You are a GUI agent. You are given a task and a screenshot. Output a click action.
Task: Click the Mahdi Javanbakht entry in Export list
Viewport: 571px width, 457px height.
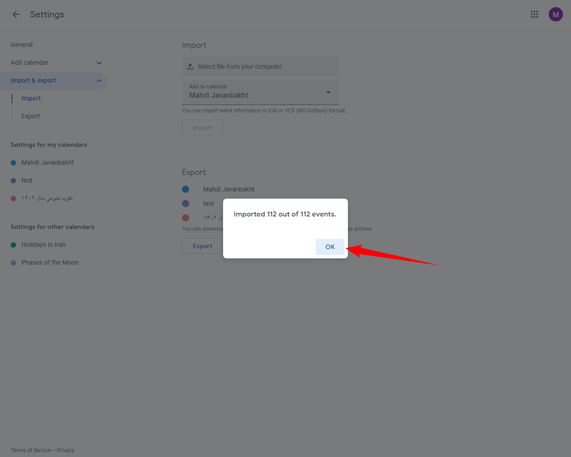(x=229, y=189)
